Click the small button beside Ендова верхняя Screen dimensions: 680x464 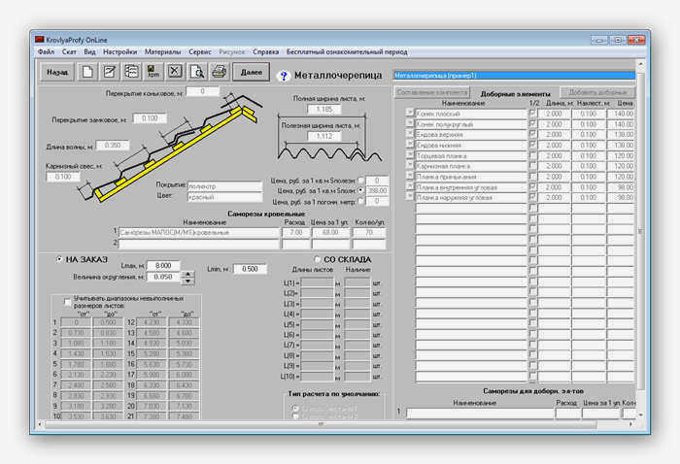point(409,134)
